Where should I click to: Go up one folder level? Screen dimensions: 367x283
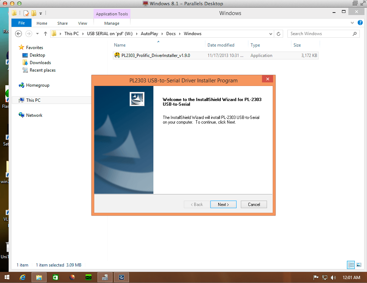tap(46, 34)
